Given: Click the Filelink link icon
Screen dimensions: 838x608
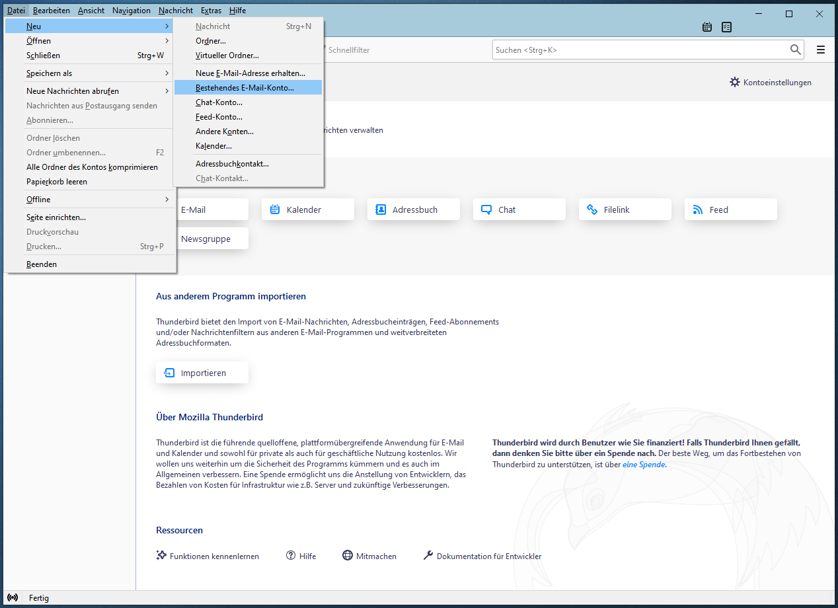Looking at the screenshot, I should 592,209.
